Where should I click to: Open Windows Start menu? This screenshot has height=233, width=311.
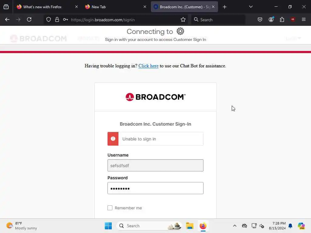pyautogui.click(x=108, y=226)
